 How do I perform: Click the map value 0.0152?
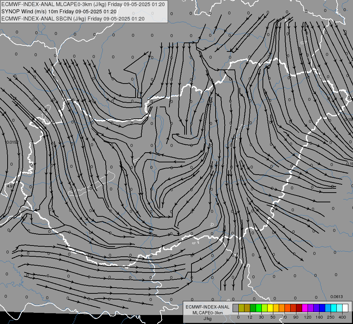(x=13, y=142)
